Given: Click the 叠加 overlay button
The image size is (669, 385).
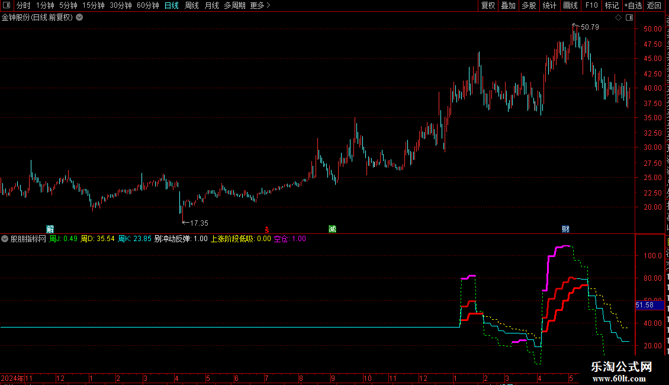Looking at the screenshot, I should click(x=509, y=5).
